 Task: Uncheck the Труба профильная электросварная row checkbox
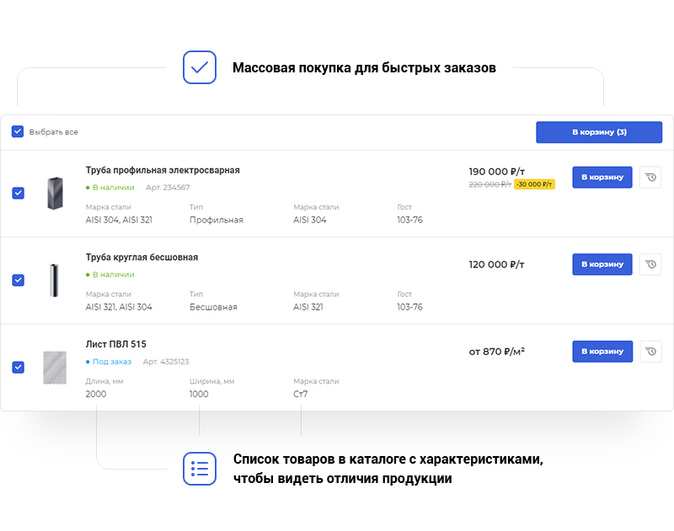coord(18,193)
